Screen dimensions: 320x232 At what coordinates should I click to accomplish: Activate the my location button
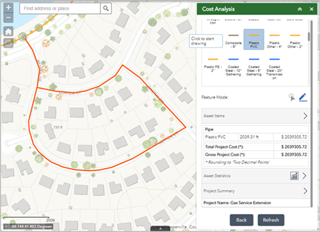[x=8, y=43]
